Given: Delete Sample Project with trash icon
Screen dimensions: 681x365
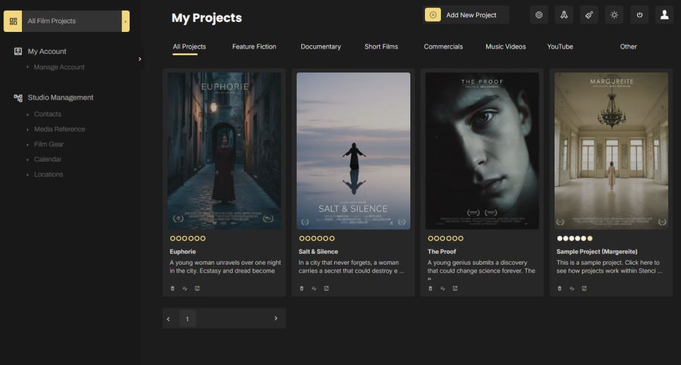Looking at the screenshot, I should [559, 288].
